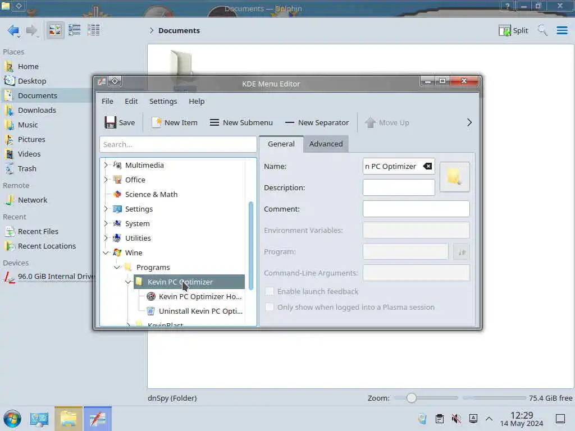This screenshot has width=575, height=431.
Task: Show more toolbar actions chevron
Action: [469, 122]
